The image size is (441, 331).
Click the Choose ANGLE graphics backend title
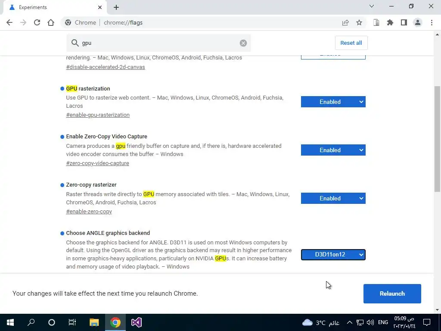pyautogui.click(x=108, y=233)
